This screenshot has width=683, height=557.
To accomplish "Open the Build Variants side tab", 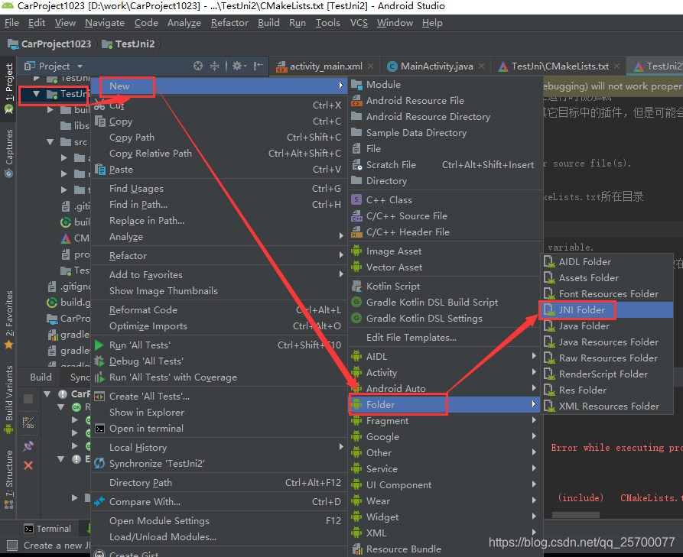I will tap(8, 400).
